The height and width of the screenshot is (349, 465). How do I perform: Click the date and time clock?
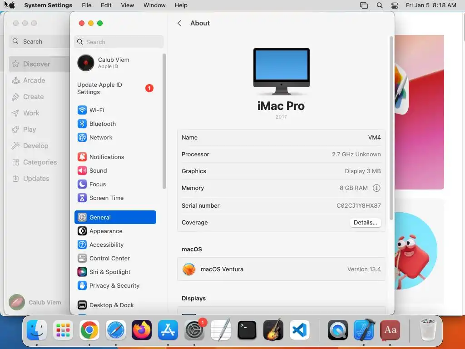tap(431, 5)
